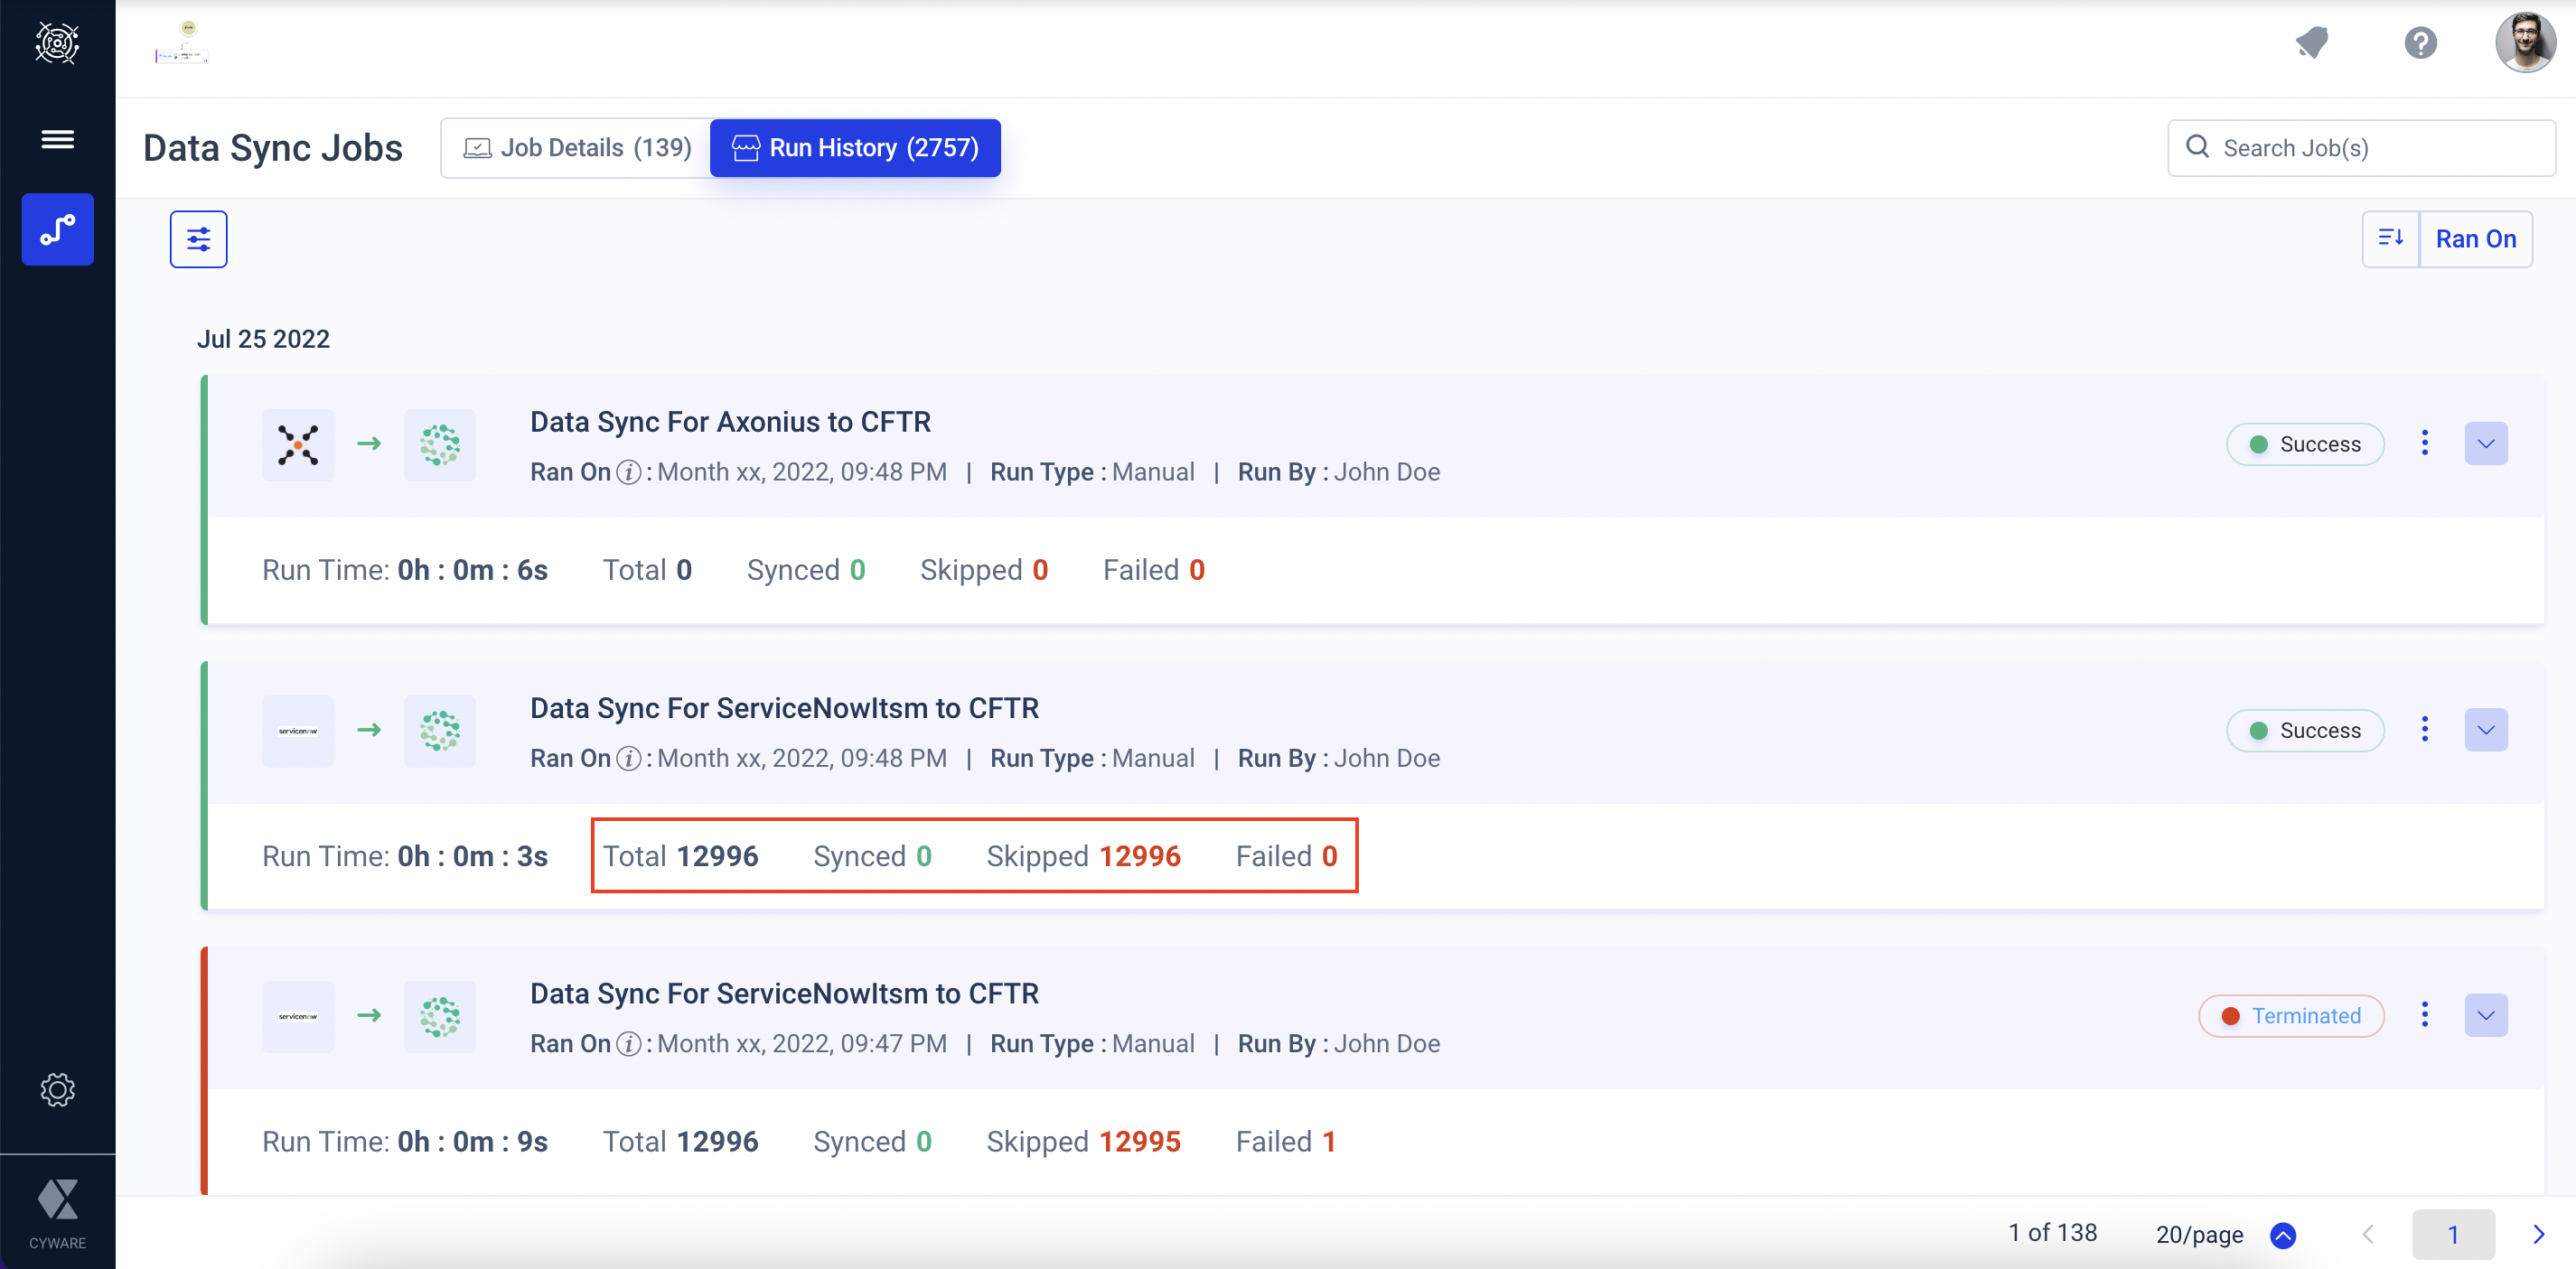Image resolution: width=2576 pixels, height=1269 pixels.
Task: Open kebab menu for Terminated job
Action: coord(2424,1015)
